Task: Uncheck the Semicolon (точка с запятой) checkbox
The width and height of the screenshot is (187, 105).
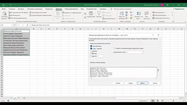Action: coord(91,49)
